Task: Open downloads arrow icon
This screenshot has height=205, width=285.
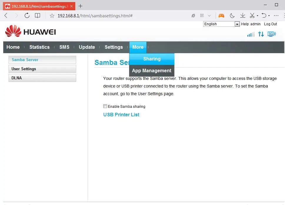Action: tap(243, 16)
